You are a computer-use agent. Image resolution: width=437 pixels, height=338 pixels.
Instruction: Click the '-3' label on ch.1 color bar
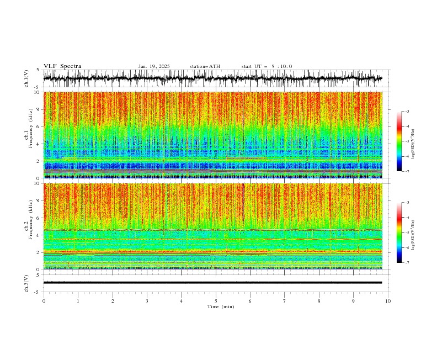click(x=407, y=111)
